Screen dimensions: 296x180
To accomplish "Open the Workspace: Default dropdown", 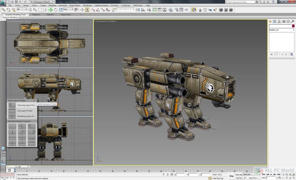I will [43, 2].
